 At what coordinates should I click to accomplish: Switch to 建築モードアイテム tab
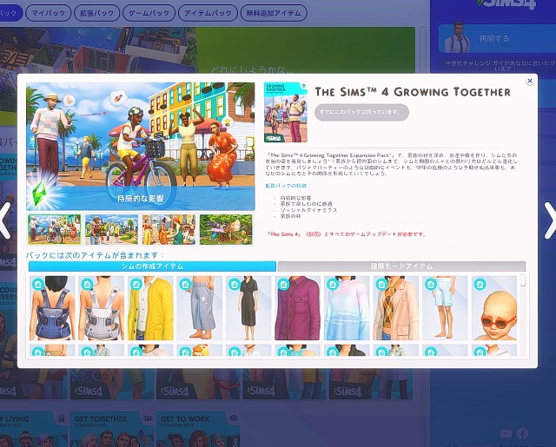(401, 266)
